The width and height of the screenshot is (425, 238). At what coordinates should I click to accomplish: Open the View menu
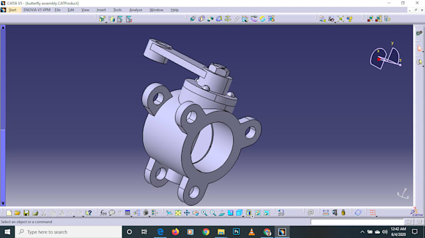pos(85,10)
